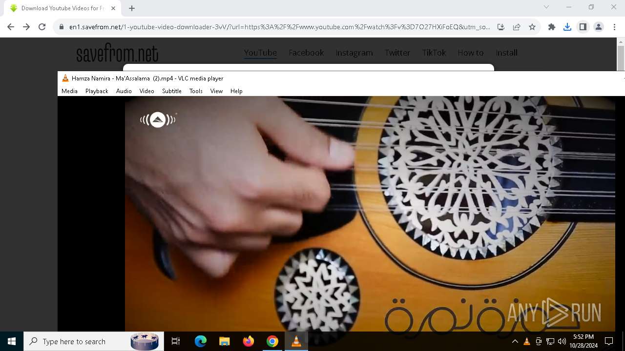The image size is (625, 351).
Task: Open Task View on taskbar
Action: click(x=176, y=341)
